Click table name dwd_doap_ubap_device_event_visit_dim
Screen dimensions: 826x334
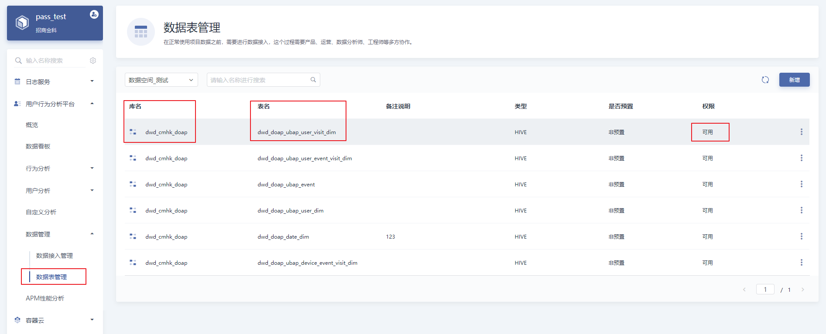[x=307, y=263]
